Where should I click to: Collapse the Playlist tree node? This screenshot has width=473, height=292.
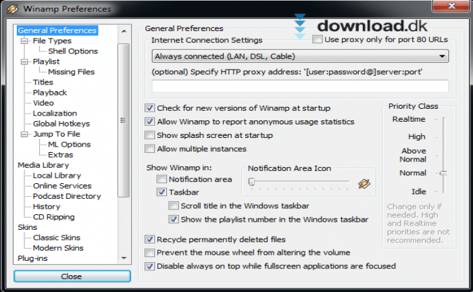coord(24,62)
